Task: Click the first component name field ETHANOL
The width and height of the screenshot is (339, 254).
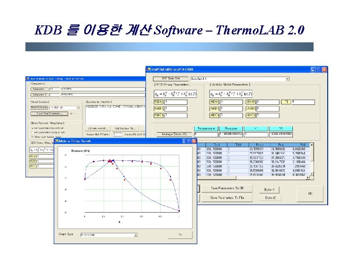Action: [103, 89]
